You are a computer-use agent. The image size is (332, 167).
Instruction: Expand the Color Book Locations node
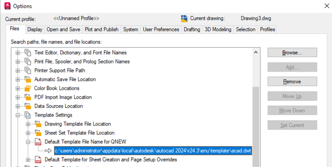18,88
